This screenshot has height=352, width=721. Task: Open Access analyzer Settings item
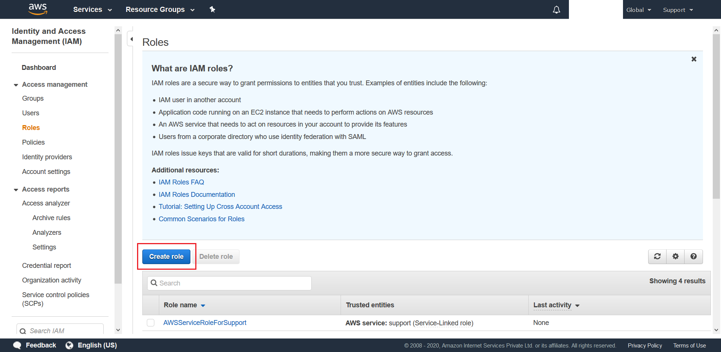(44, 247)
